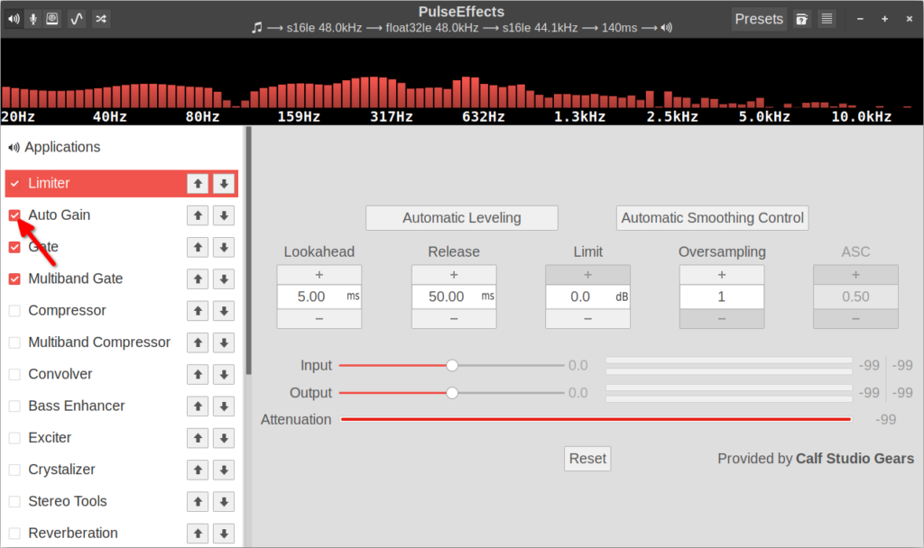Move the Limiter down in the chain
Screen dimensions: 924x548
223,183
